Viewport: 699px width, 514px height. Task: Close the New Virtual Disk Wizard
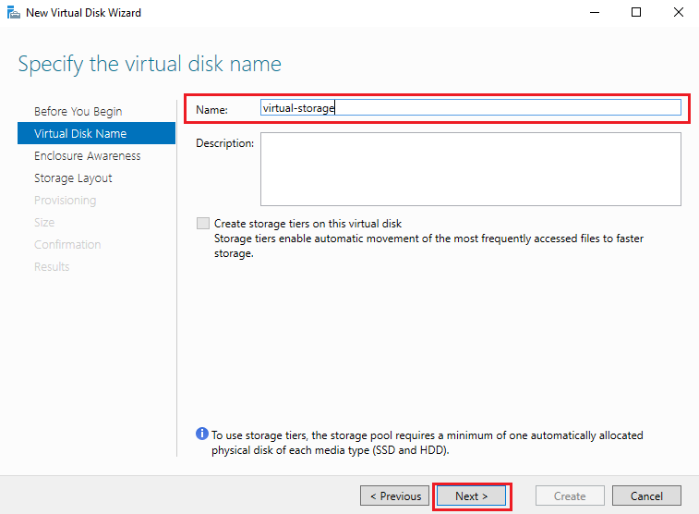point(678,13)
